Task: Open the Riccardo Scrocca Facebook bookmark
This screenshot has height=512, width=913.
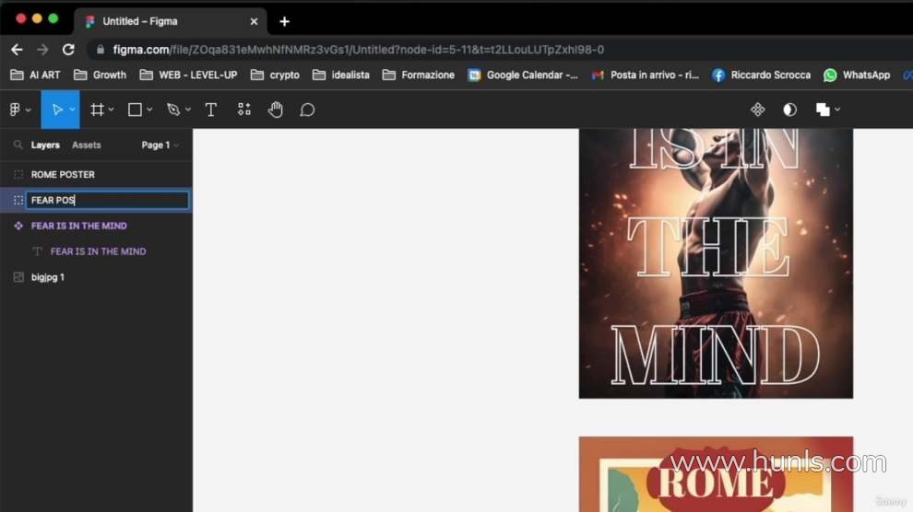Action: coord(761,75)
